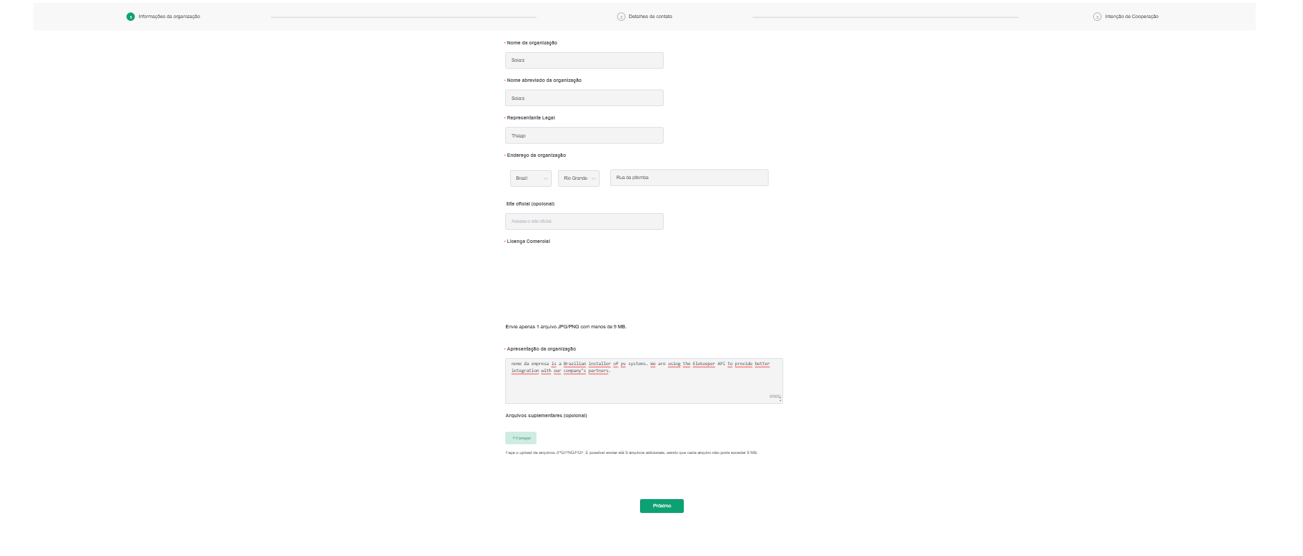
Task: Go to the Detalhes de contato step
Action: coord(650,17)
